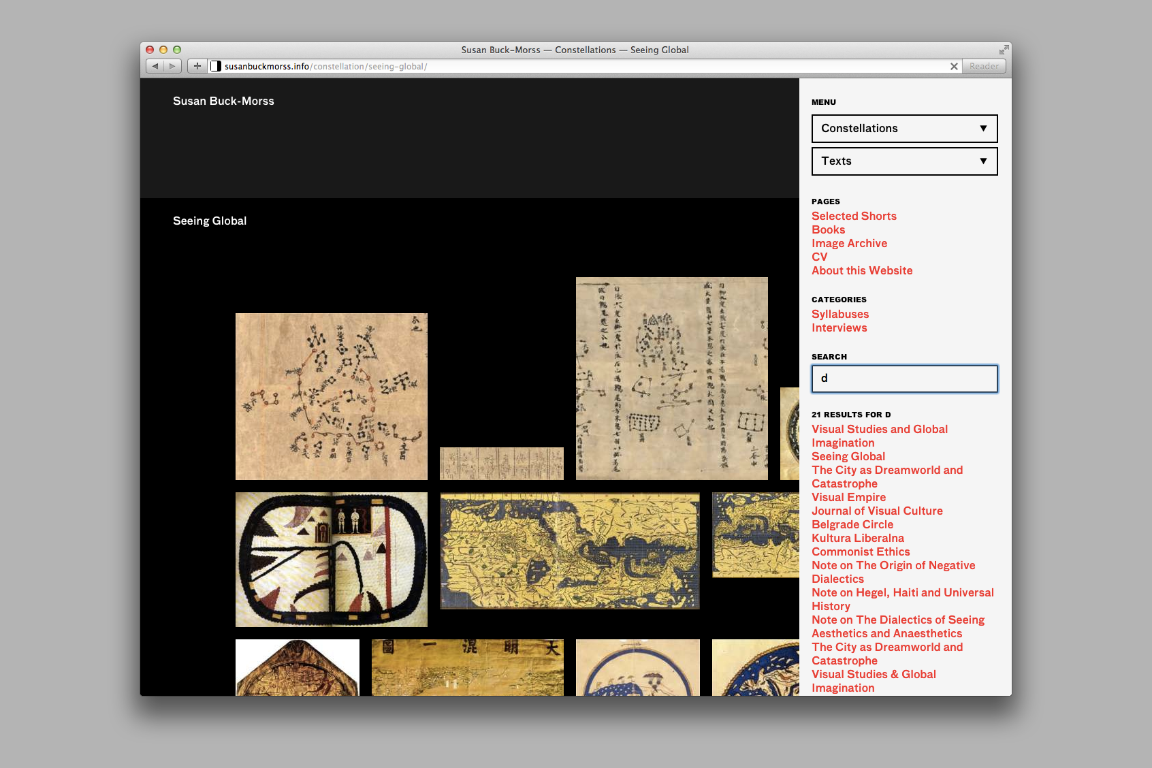Select the Syllabuses category

(x=840, y=314)
